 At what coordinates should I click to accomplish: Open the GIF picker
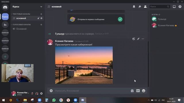click(x=138, y=91)
